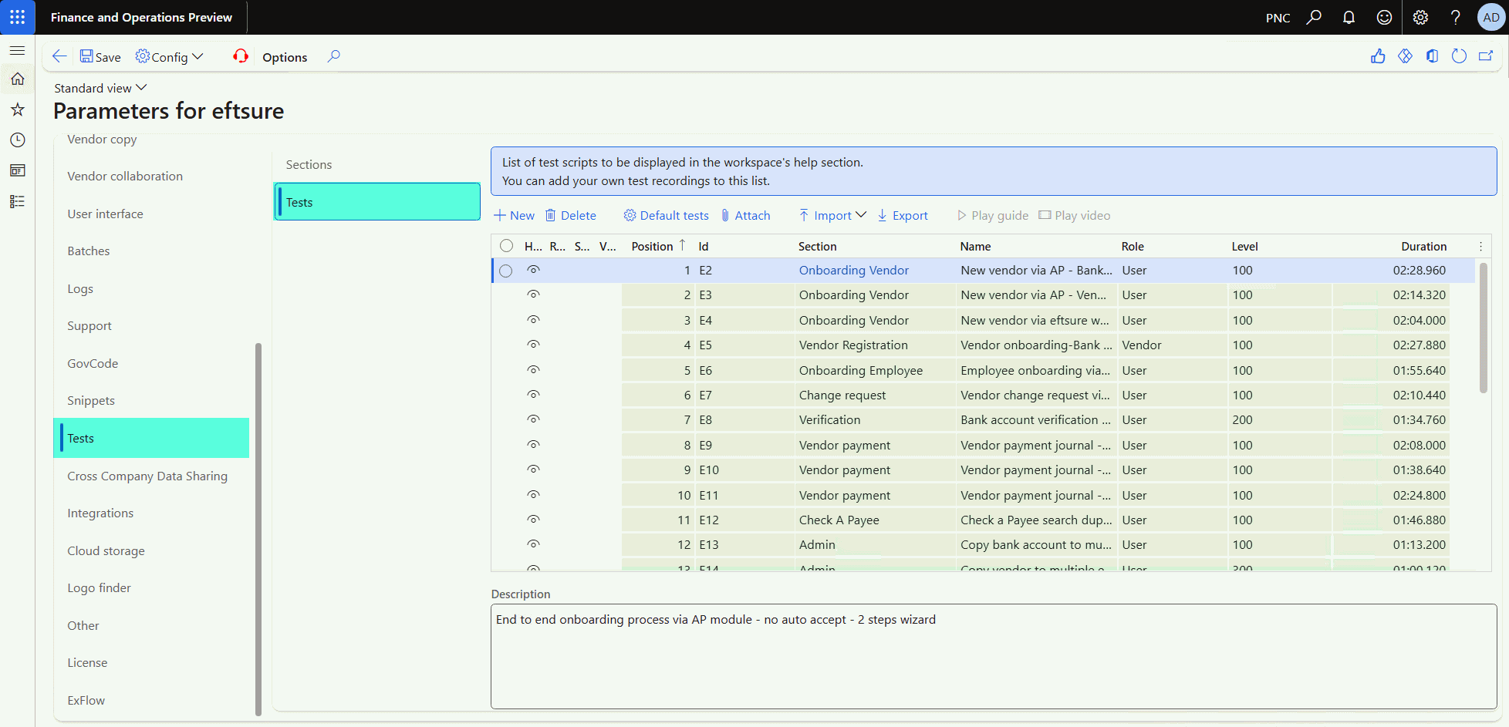This screenshot has height=727, width=1509.
Task: Click the diamond Power Apps icon
Action: point(1405,56)
